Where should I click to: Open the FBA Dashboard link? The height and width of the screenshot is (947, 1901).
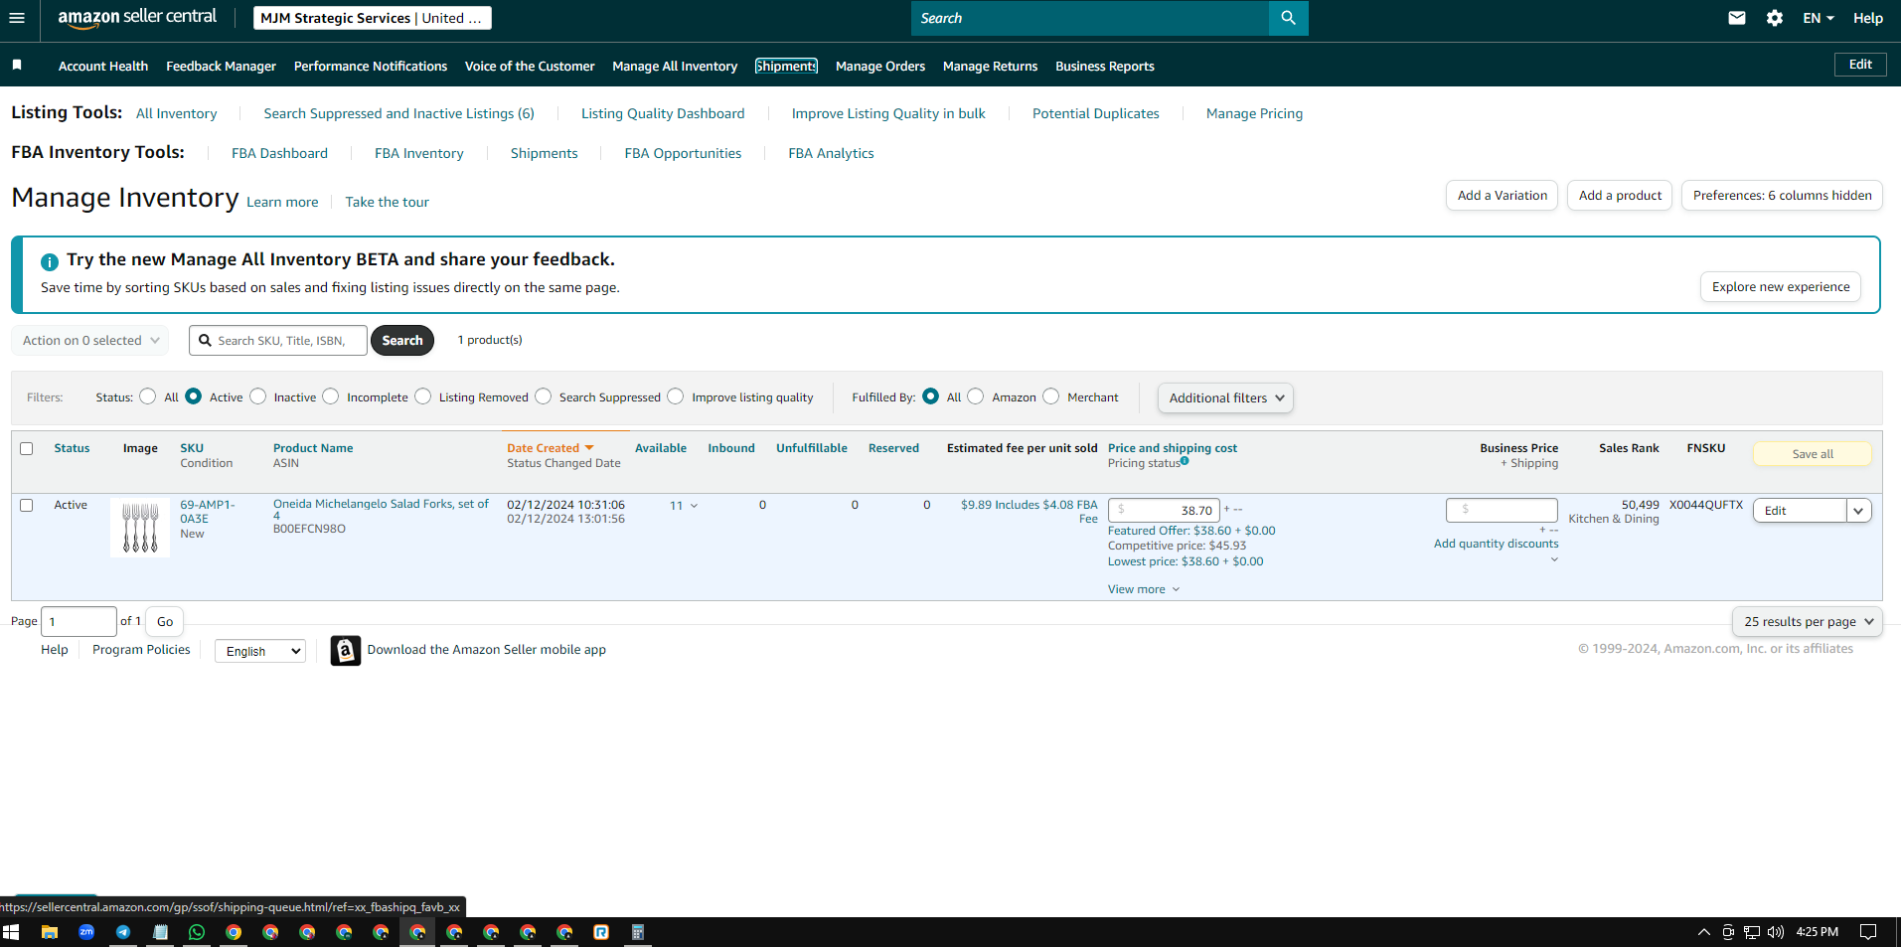click(x=279, y=153)
